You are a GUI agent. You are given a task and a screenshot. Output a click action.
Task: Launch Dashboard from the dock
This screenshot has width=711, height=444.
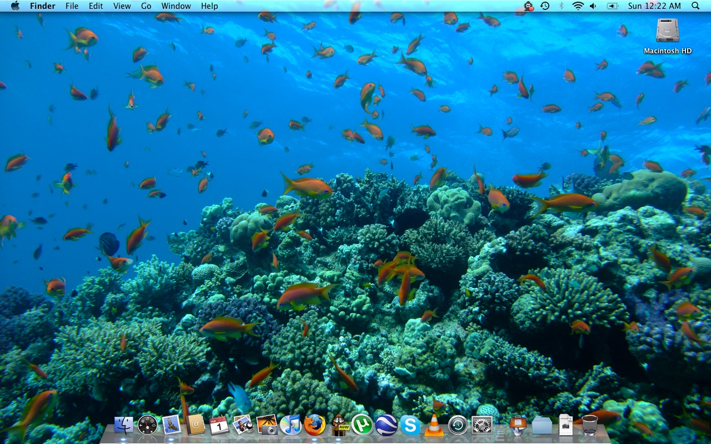(x=148, y=425)
